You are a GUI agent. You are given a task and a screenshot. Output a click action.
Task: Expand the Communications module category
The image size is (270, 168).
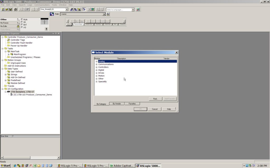pyautogui.click(x=97, y=64)
